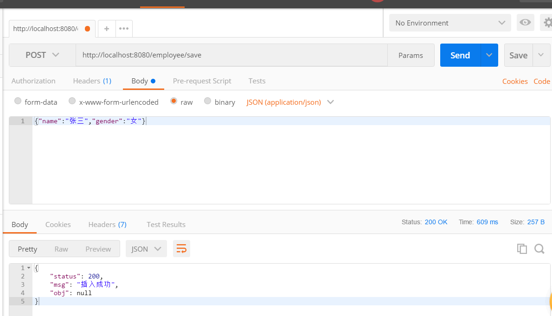The width and height of the screenshot is (552, 316).
Task: Open Pre-request Script tab
Action: pos(202,81)
